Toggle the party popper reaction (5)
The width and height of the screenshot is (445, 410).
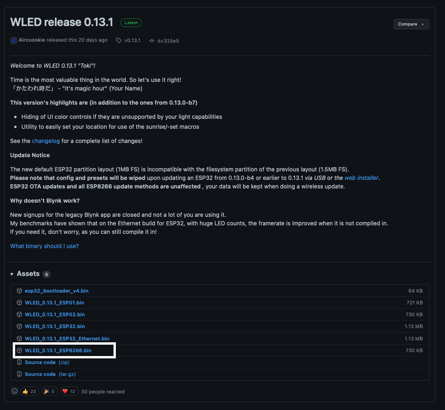[x=50, y=391]
